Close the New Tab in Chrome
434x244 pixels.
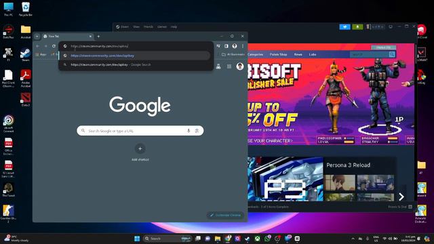click(x=90, y=36)
